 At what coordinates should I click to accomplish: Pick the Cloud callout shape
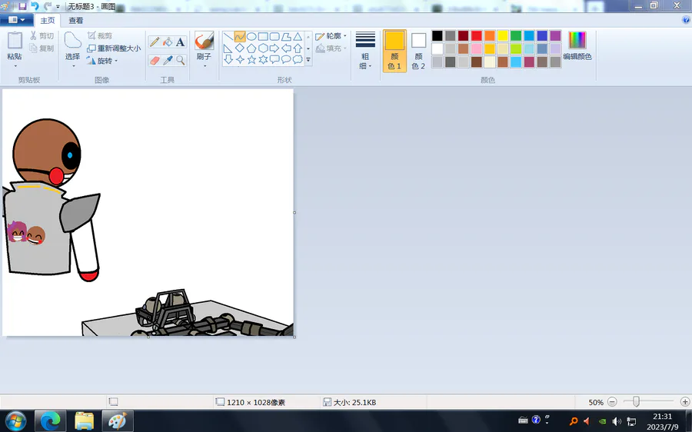click(x=298, y=59)
